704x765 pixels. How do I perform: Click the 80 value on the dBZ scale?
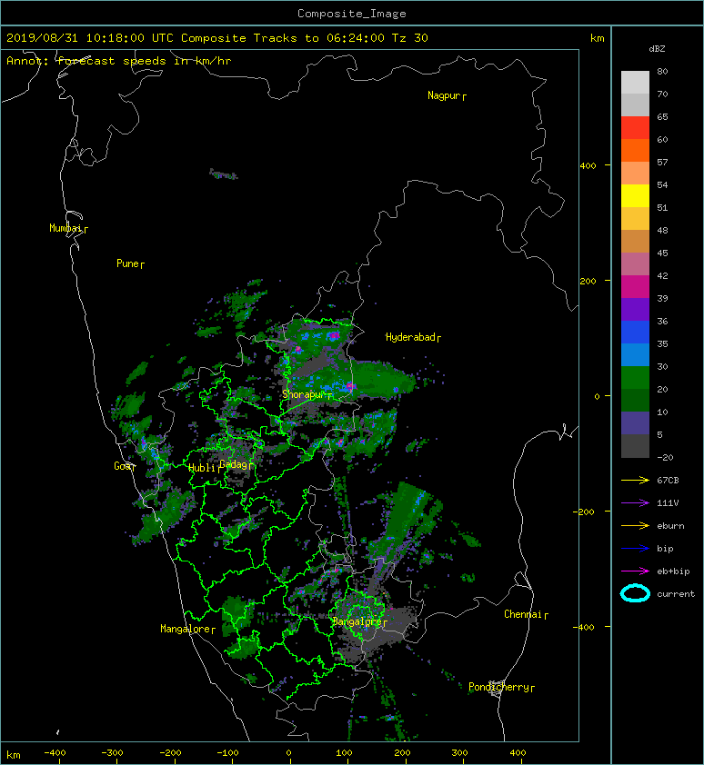[x=662, y=71]
